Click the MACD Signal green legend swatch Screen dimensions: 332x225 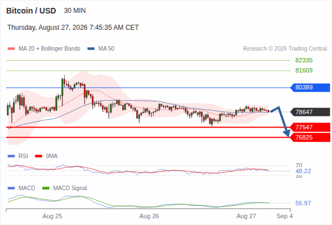pos(46,188)
